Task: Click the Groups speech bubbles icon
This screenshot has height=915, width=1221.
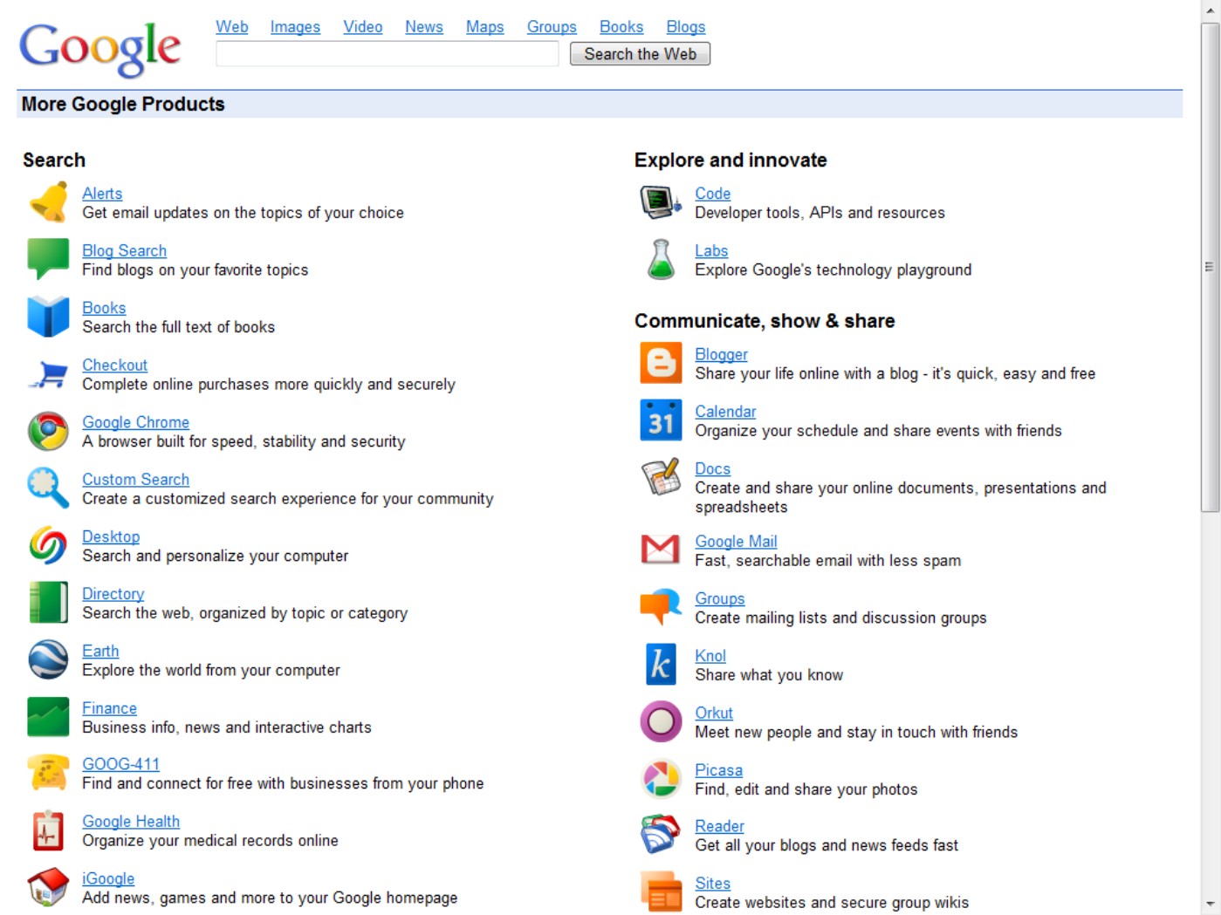Action: pyautogui.click(x=661, y=607)
